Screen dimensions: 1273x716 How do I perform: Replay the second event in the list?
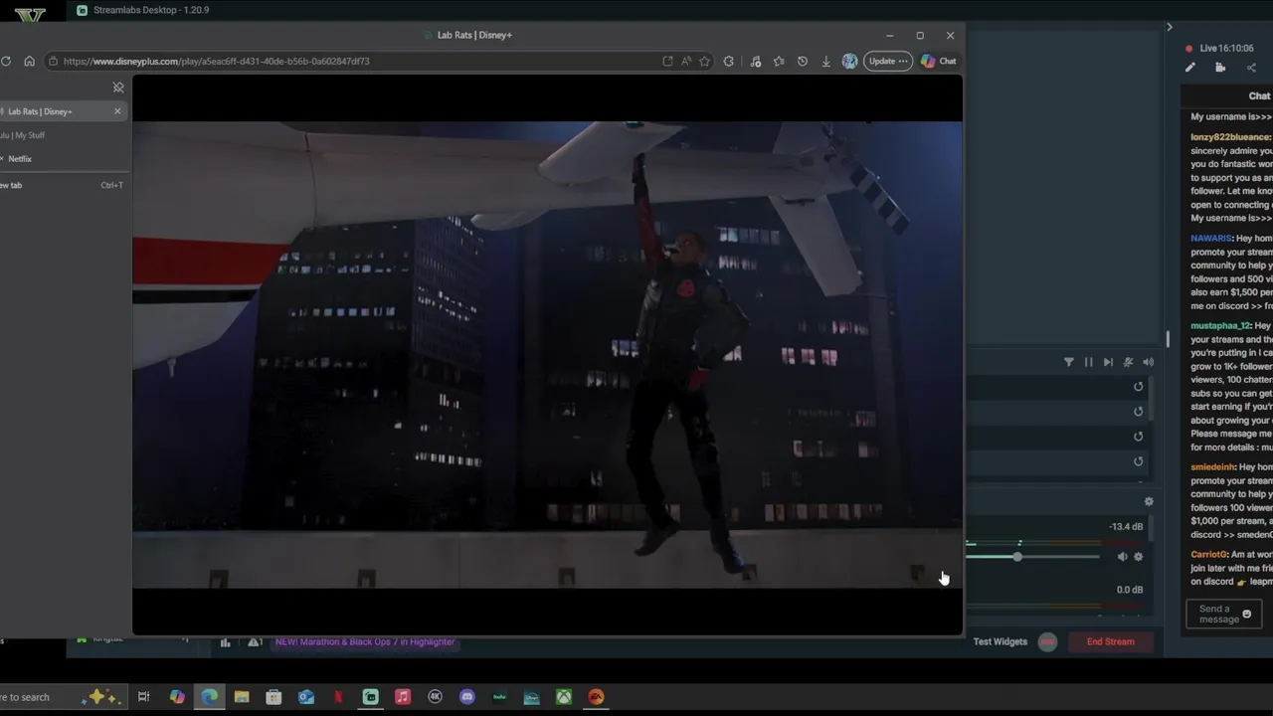coord(1139,412)
